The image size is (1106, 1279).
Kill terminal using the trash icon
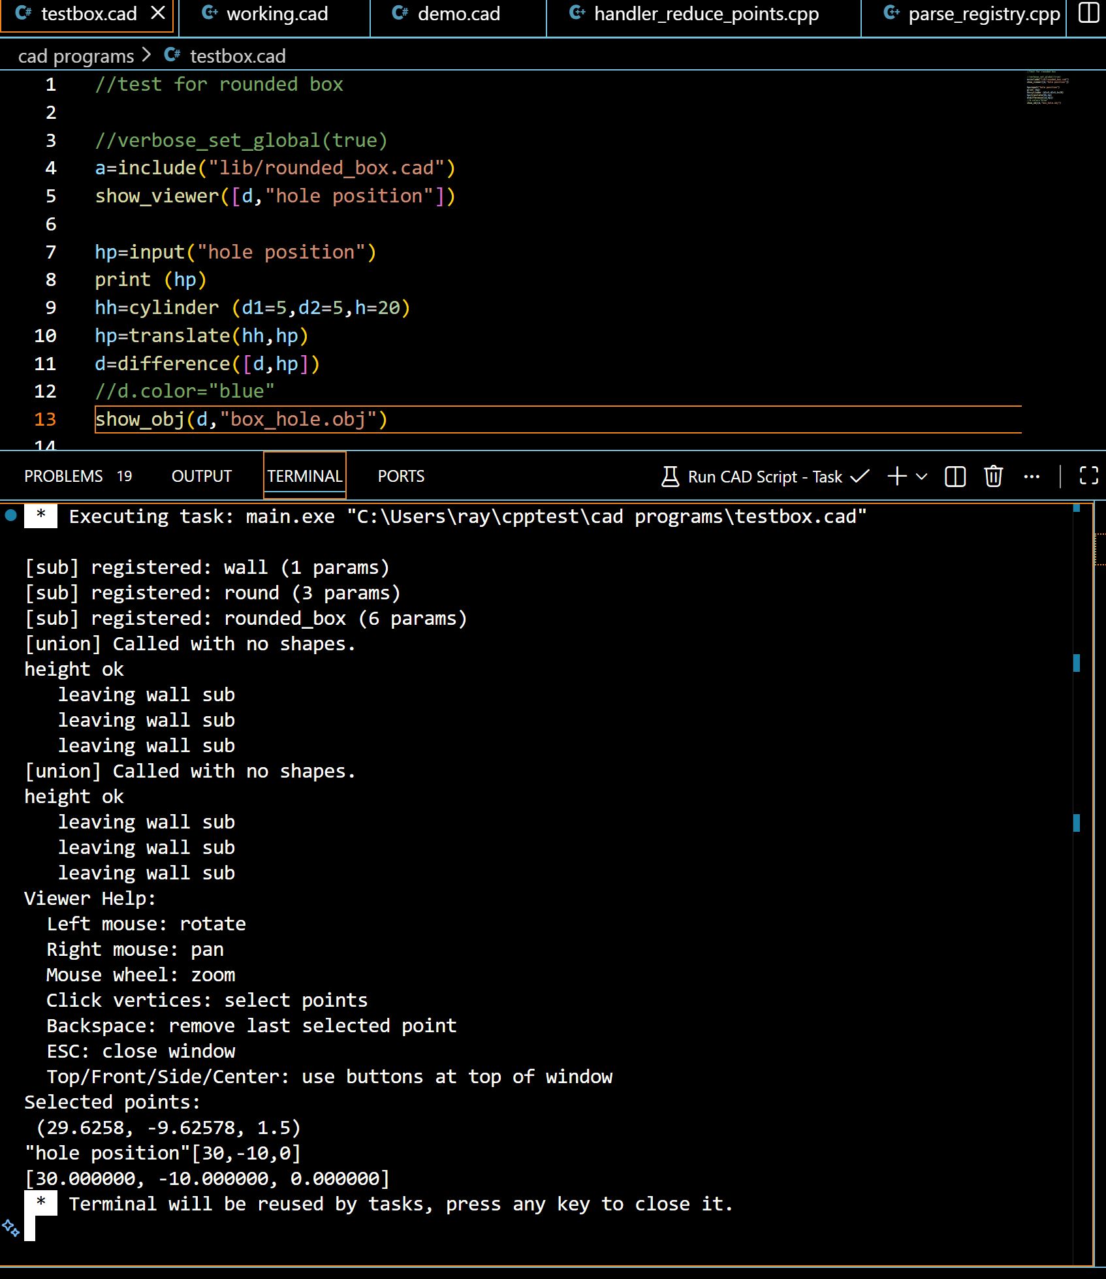tap(993, 477)
